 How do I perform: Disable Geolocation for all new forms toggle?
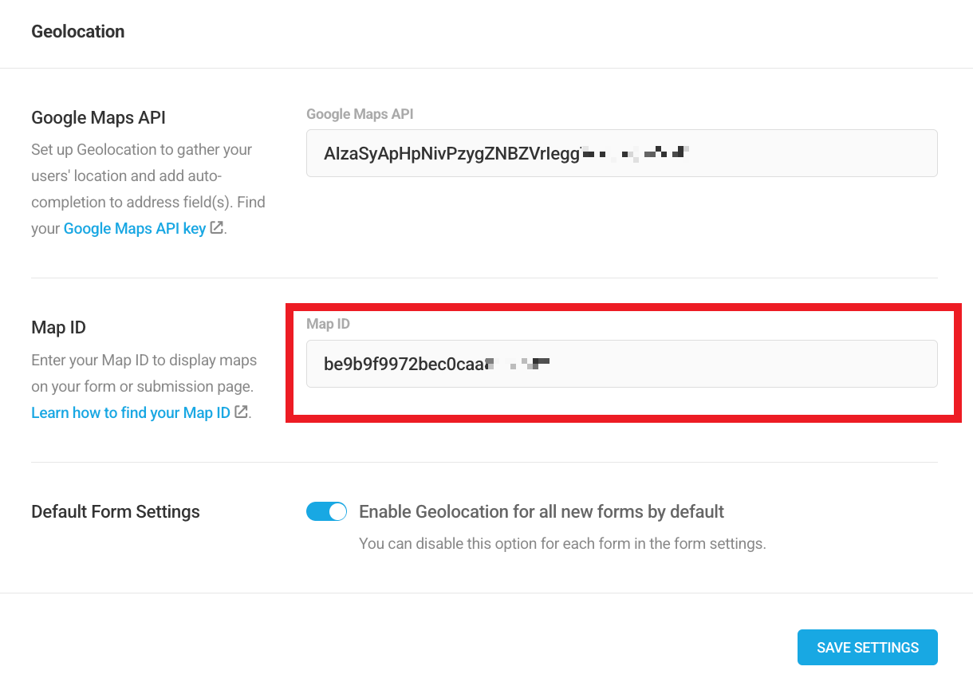(x=326, y=511)
